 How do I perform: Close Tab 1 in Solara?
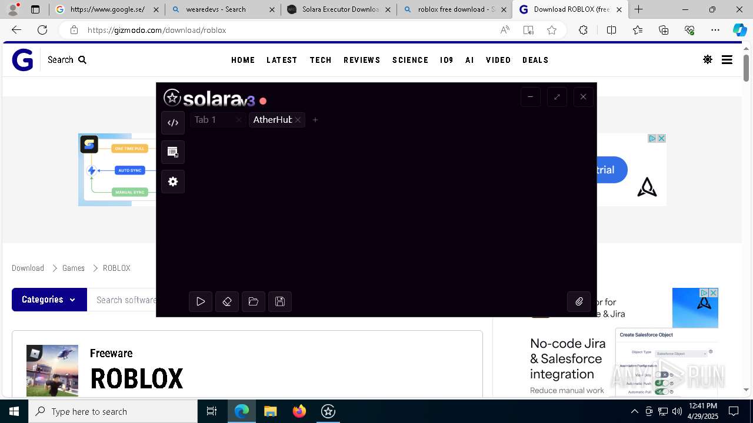[x=238, y=120]
